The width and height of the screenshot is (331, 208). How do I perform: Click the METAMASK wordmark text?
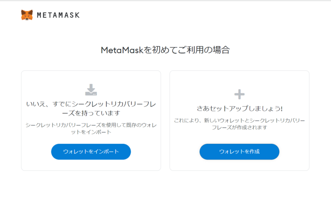pos(58,15)
